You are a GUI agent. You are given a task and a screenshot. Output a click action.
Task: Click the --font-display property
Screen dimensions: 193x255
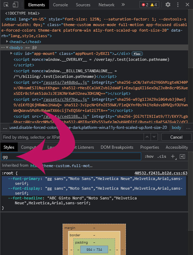click(x=24, y=189)
